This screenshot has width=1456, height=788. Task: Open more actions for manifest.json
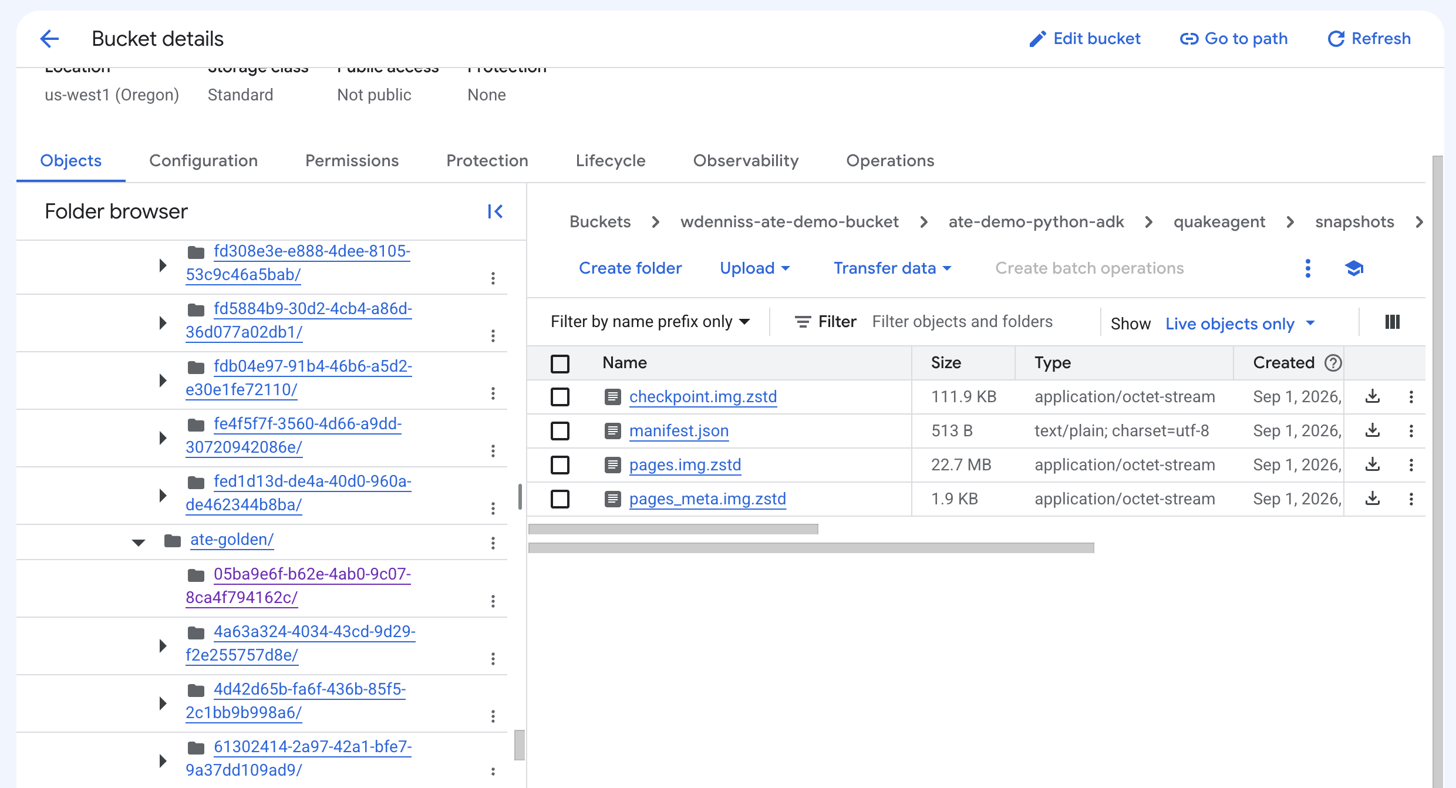(x=1411, y=431)
